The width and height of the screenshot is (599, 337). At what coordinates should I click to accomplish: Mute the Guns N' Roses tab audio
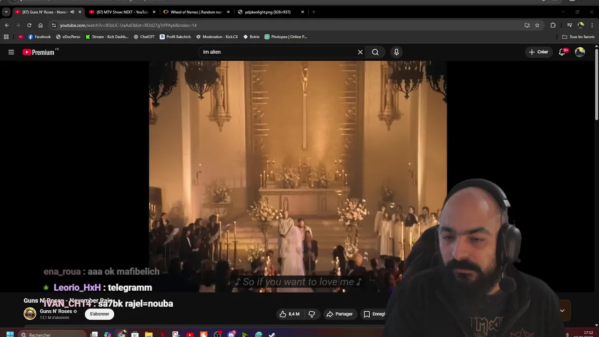(72, 12)
